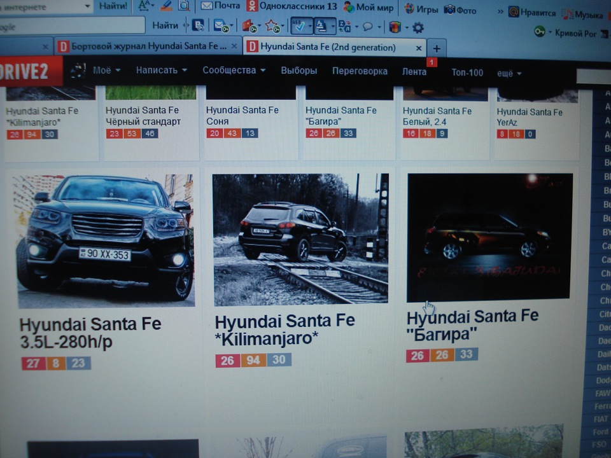The height and width of the screenshot is (458, 611).
Task: Open the Выборы menu item
Action: click(x=299, y=71)
